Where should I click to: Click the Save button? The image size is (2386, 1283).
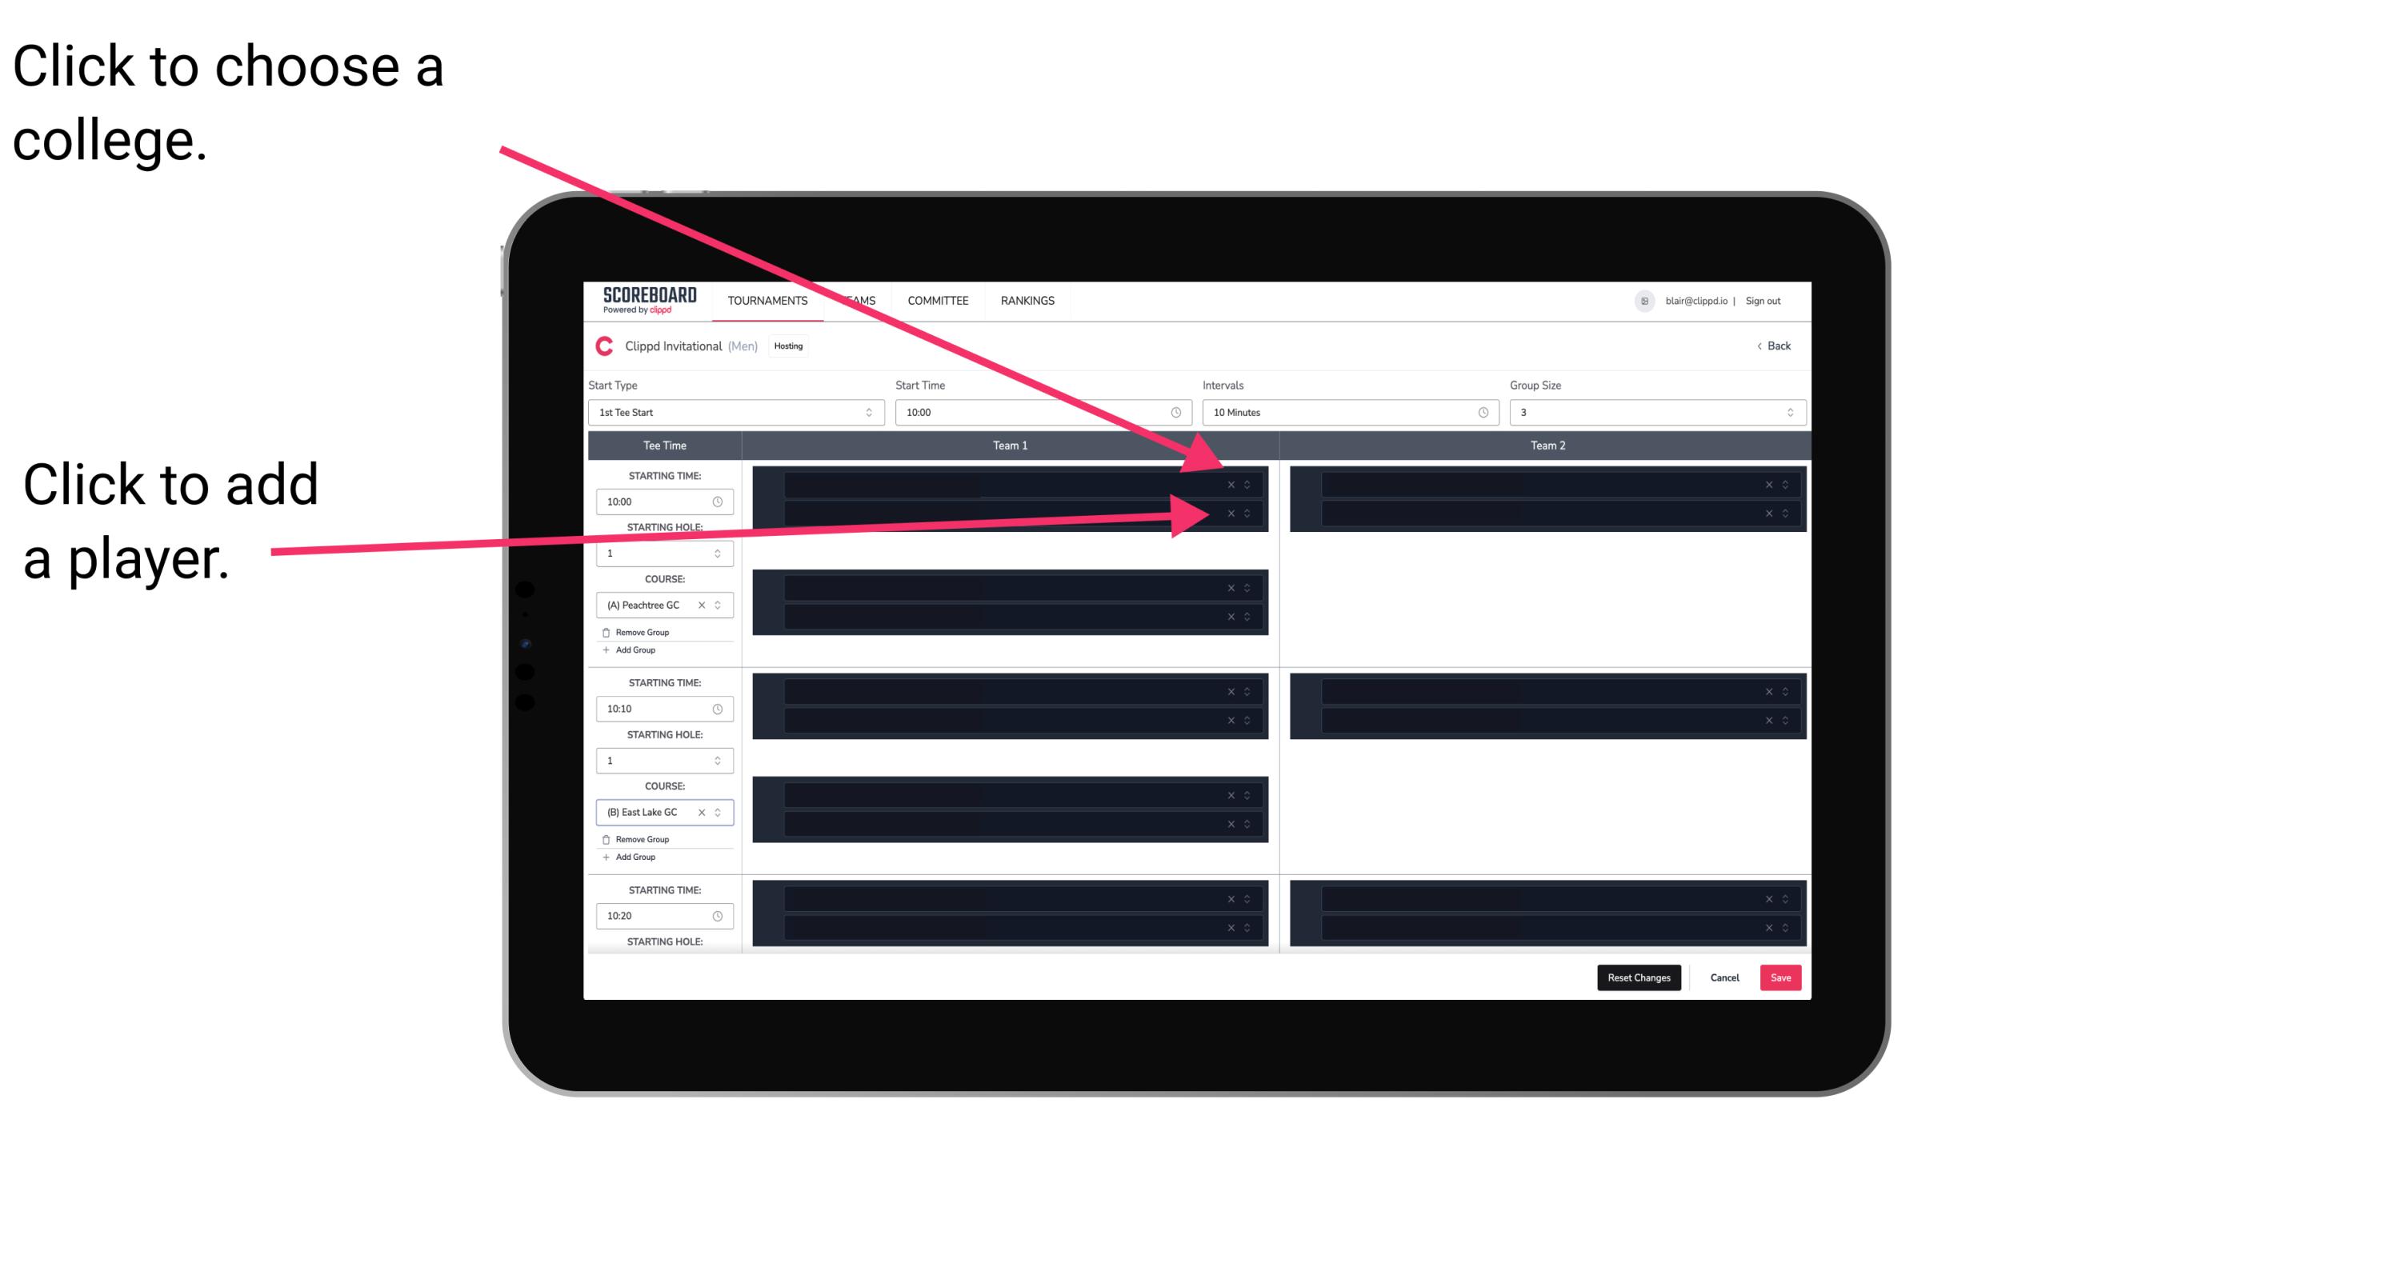1781,977
